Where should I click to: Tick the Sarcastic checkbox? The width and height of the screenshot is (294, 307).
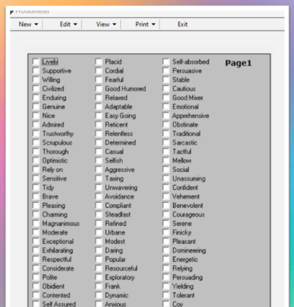click(x=166, y=142)
